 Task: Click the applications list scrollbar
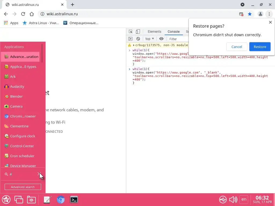click(x=42, y=53)
